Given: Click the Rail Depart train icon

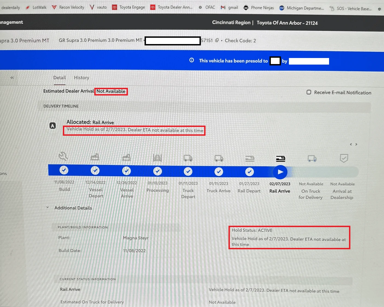Looking at the screenshot, I should [x=250, y=158].
